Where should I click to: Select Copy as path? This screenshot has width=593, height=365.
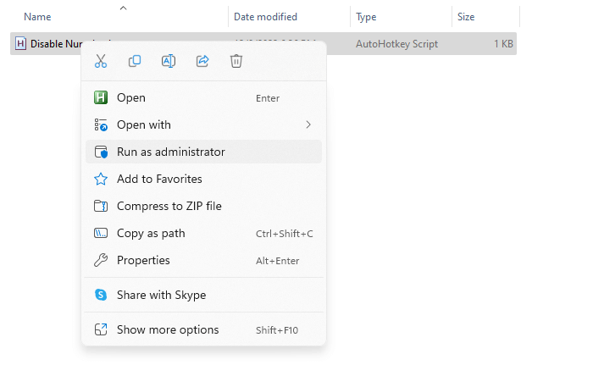pyautogui.click(x=151, y=233)
